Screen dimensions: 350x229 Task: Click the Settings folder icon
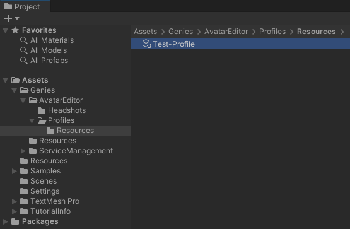(x=24, y=191)
